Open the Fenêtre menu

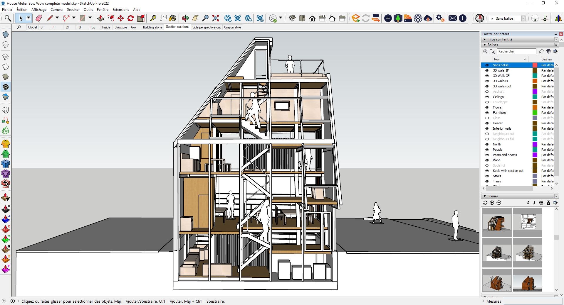coord(103,10)
